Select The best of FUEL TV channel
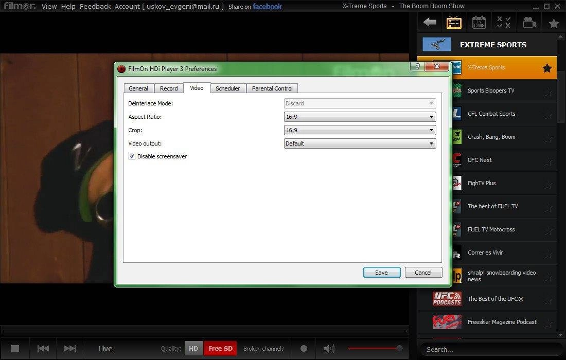The height and width of the screenshot is (360, 566). (x=493, y=206)
